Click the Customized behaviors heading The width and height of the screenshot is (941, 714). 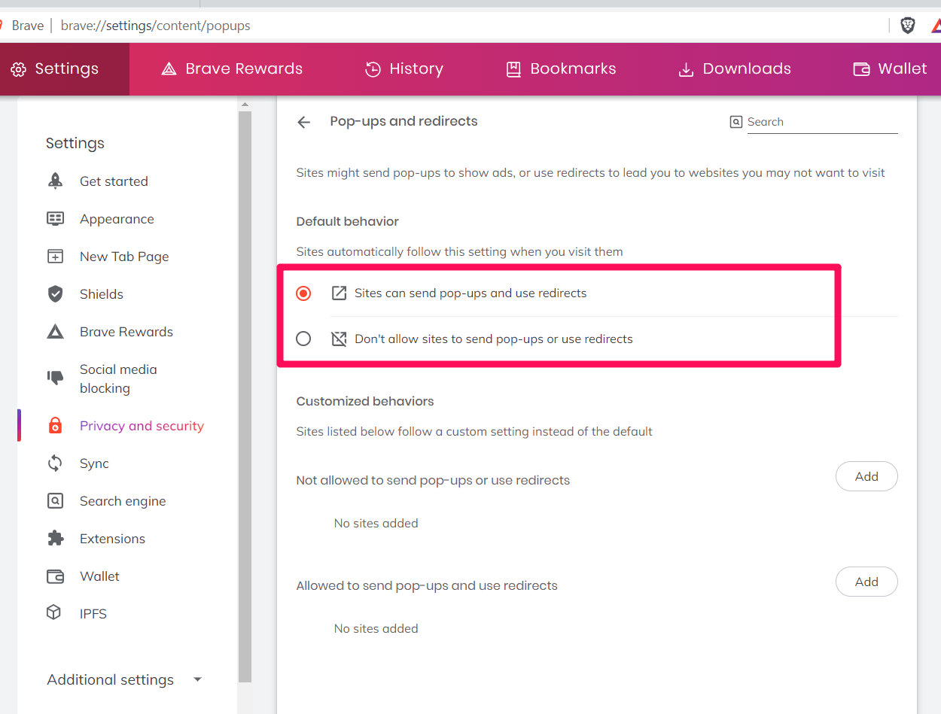coord(365,401)
